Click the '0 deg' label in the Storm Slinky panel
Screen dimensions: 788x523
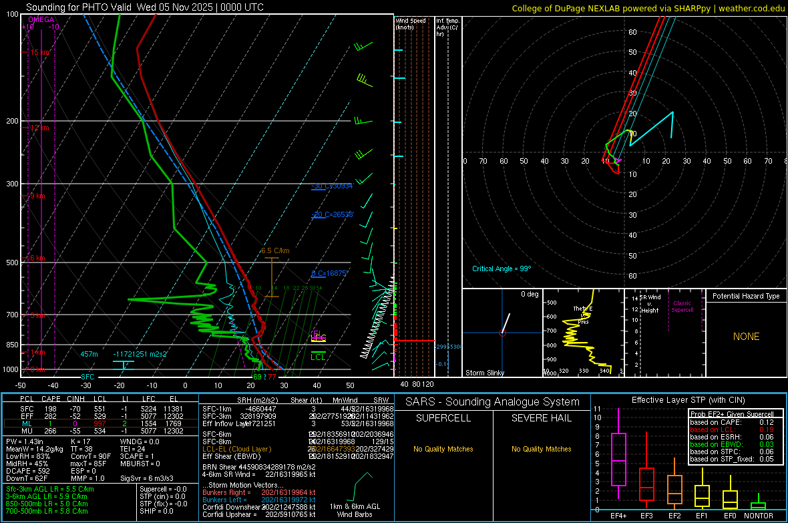click(530, 294)
